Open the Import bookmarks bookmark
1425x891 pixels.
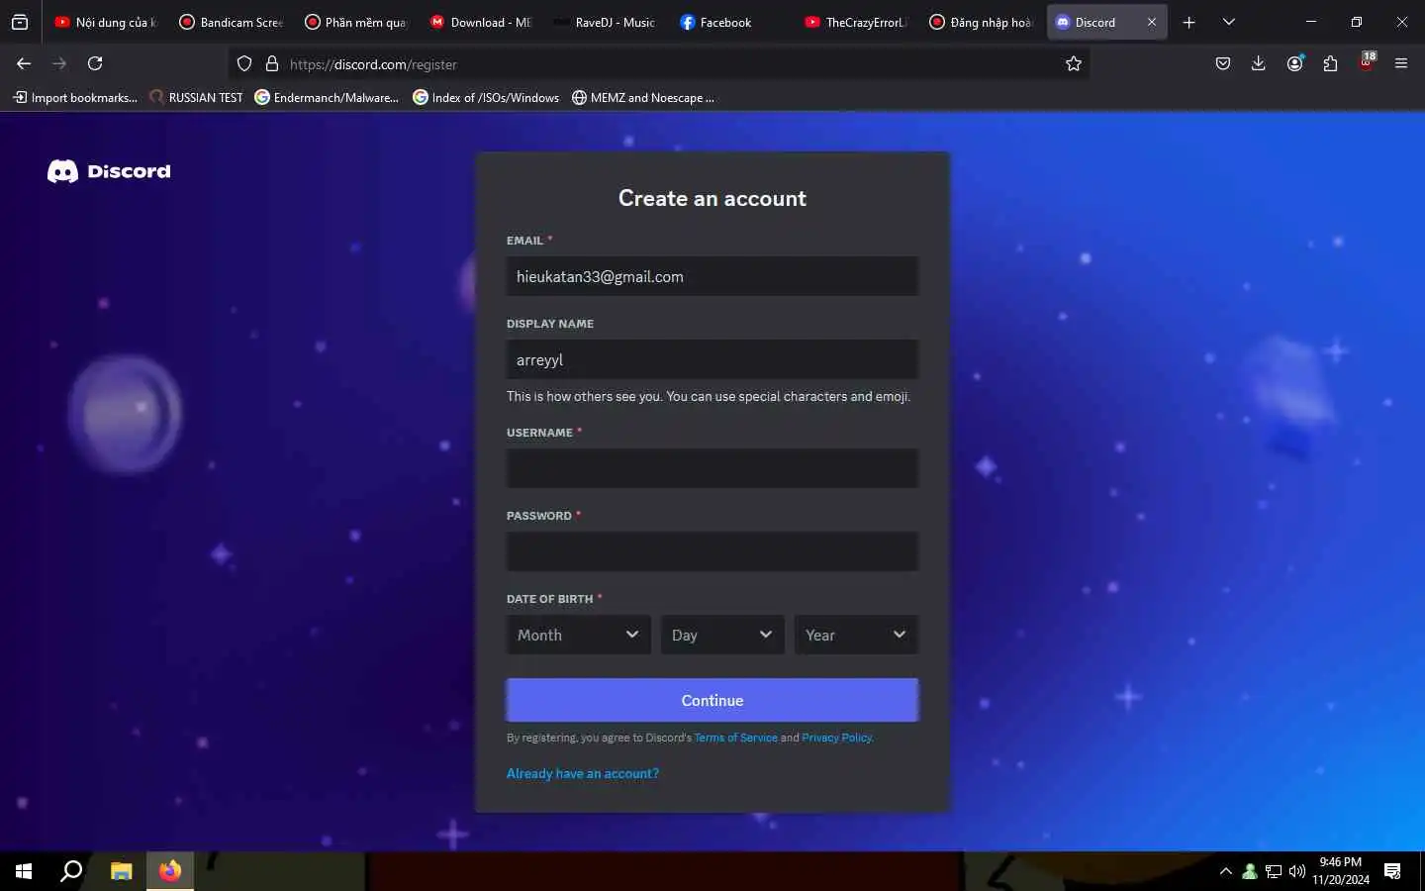(75, 97)
